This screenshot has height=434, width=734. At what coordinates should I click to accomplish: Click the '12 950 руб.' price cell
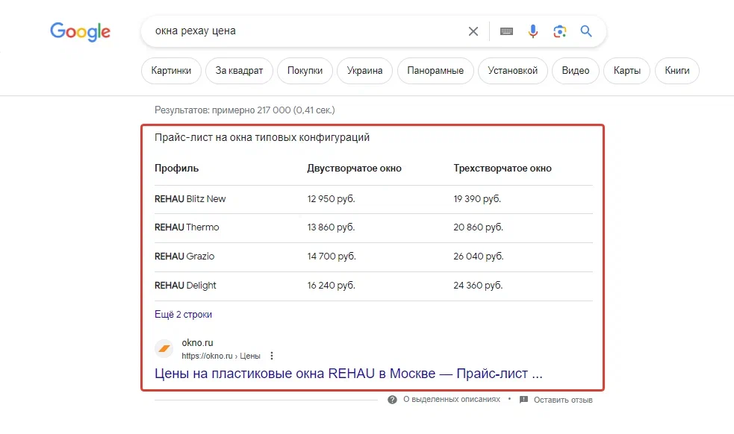tap(331, 199)
